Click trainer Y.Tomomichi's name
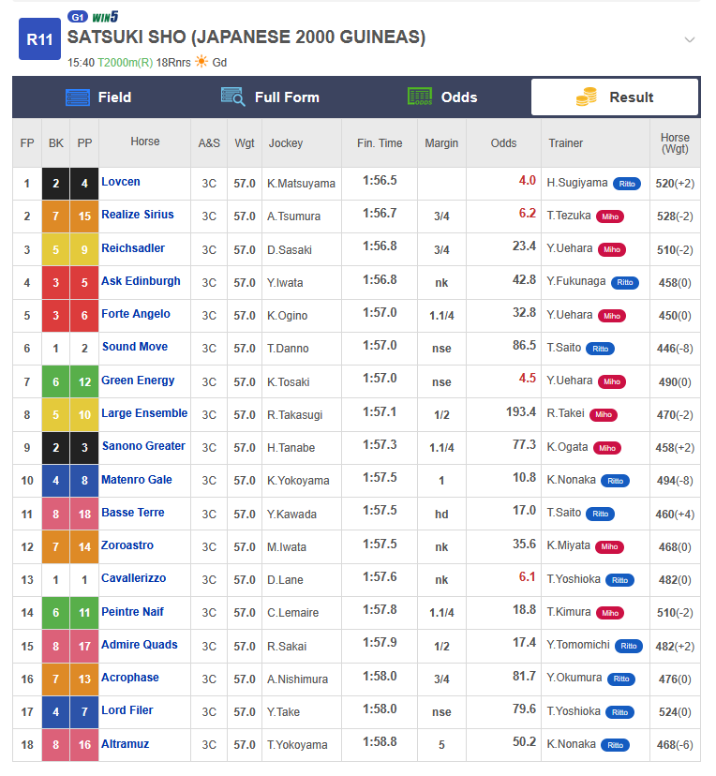The height and width of the screenshot is (776, 716). point(578,645)
